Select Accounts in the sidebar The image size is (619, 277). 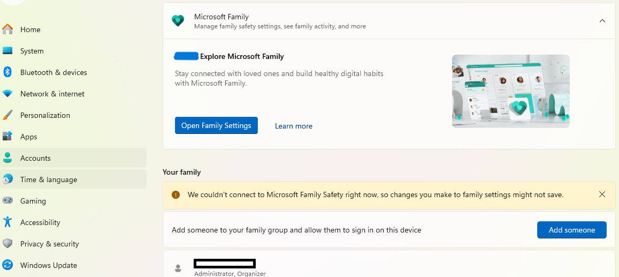coord(35,158)
